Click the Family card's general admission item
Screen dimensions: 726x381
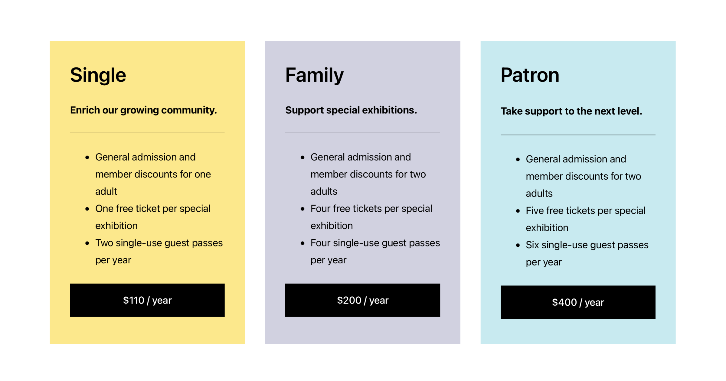368,174
